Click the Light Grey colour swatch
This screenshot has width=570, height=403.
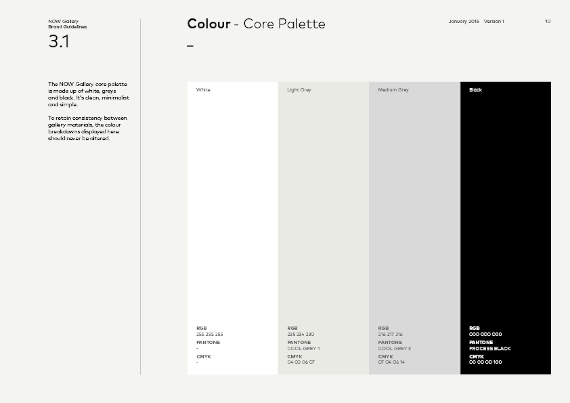(323, 200)
